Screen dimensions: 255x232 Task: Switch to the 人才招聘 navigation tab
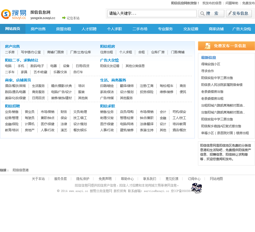click(x=89, y=29)
